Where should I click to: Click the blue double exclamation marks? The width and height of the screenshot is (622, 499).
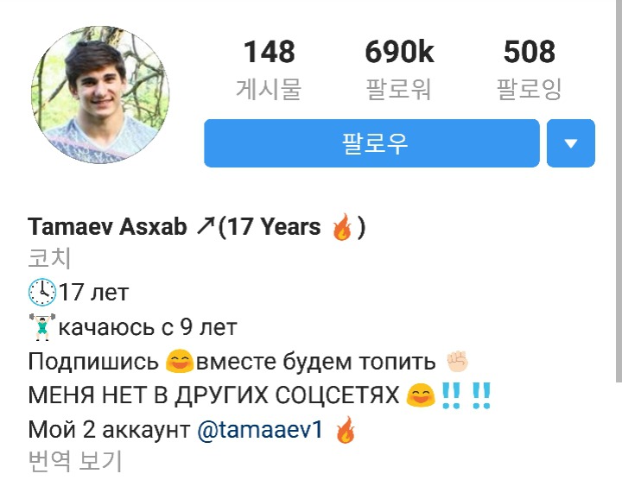click(x=466, y=395)
